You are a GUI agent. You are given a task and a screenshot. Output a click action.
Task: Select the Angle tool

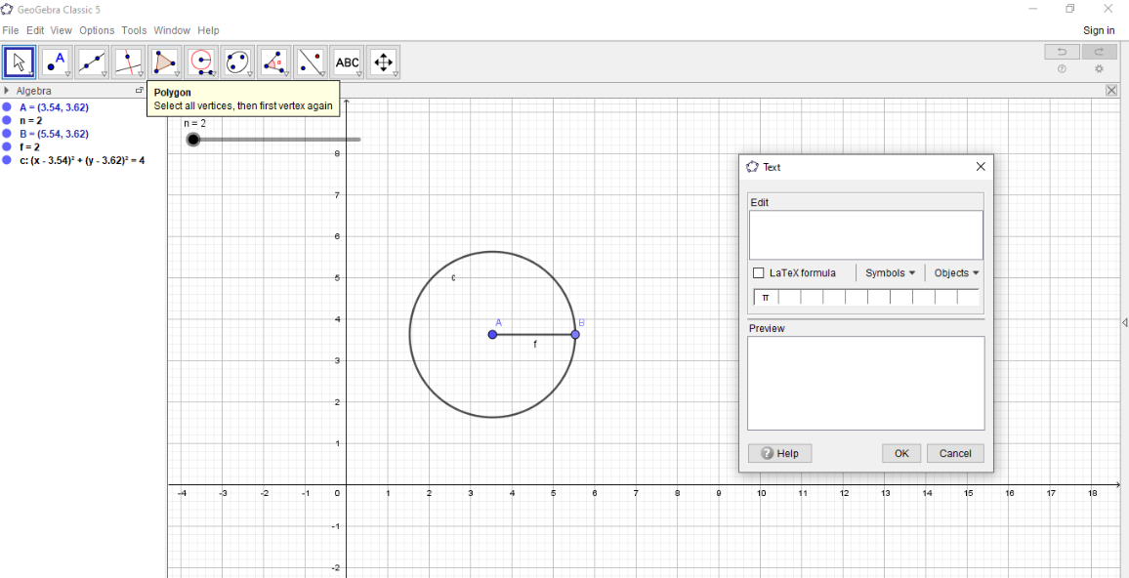(274, 62)
